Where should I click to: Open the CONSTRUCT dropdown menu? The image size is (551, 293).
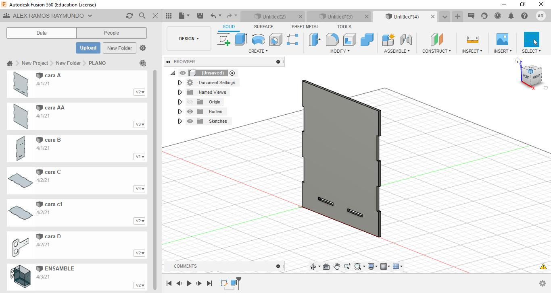tap(436, 51)
